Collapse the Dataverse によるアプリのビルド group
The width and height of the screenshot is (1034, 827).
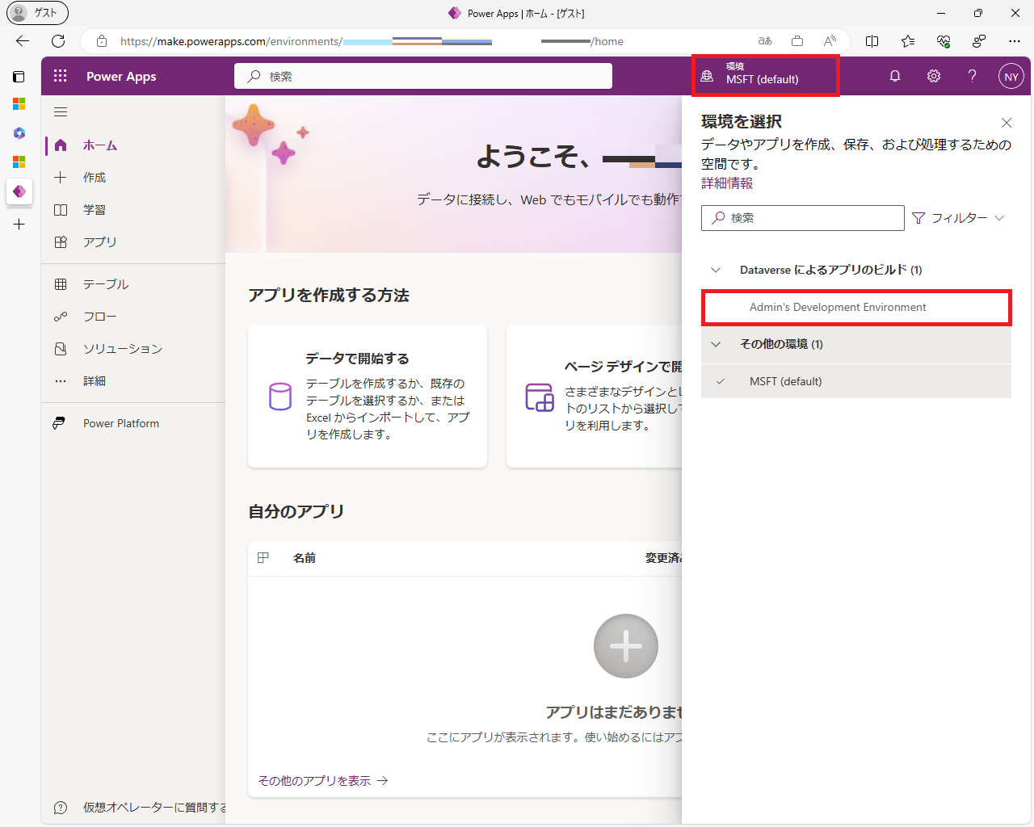716,270
